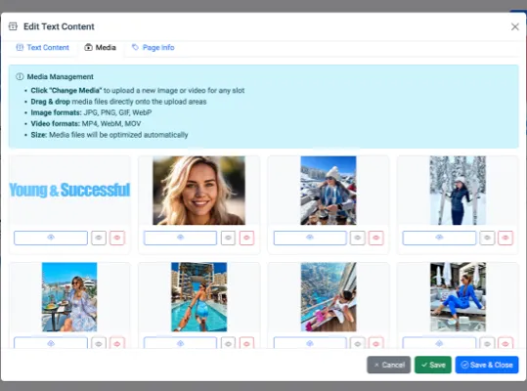
Task: Click gray icon button under white beanie photo
Action: point(357,238)
